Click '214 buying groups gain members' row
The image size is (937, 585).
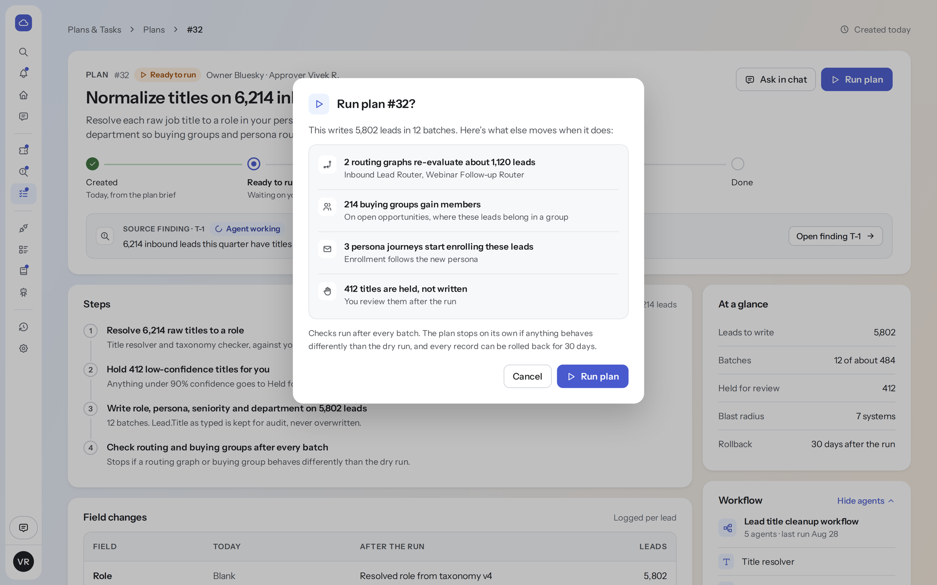468,211
